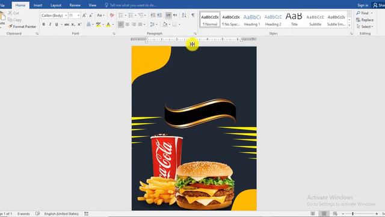Toggle right-to-left text direction
This screenshot has height=217, width=385.
175,15
